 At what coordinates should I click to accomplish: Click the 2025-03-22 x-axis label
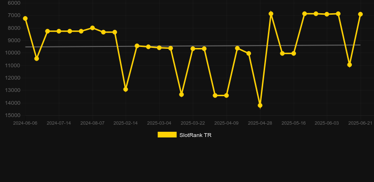click(x=193, y=123)
